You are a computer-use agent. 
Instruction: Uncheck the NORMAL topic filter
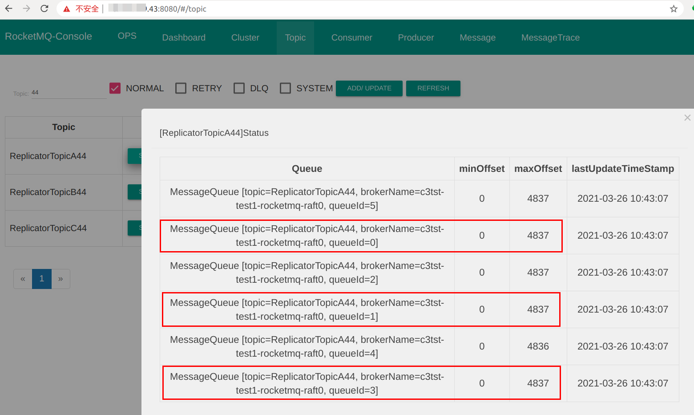[115, 88]
